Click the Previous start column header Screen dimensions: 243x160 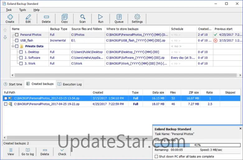click(x=228, y=29)
